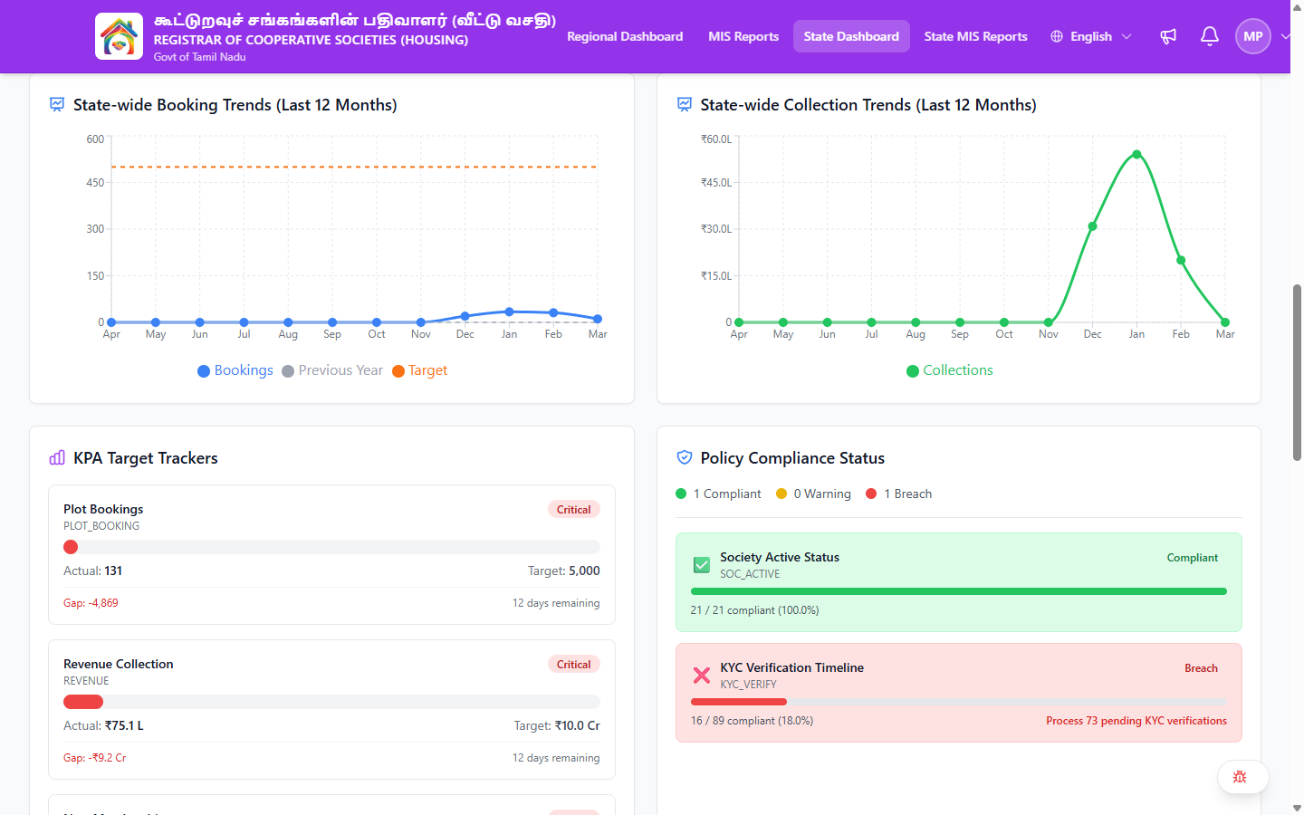Open the announcements megaphone icon
This screenshot has width=1304, height=815.
pyautogui.click(x=1168, y=36)
